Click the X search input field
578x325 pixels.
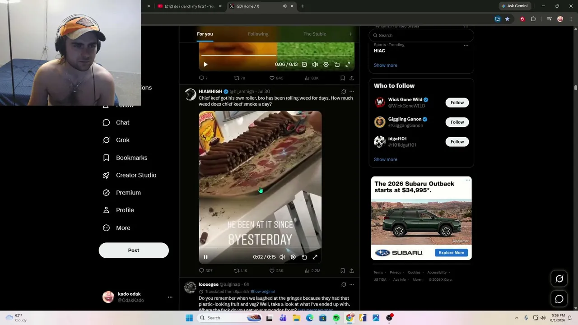click(421, 36)
